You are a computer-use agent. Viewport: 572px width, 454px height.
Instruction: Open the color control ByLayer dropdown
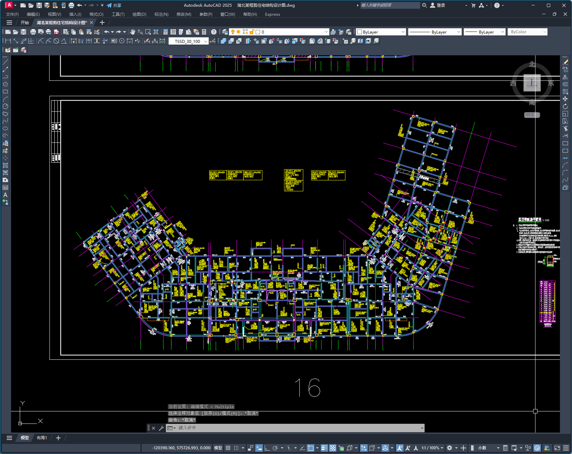point(381,32)
